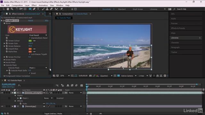This screenshot has height=115, width=205.
Task: Click the Search Help field
Action: [182, 9]
